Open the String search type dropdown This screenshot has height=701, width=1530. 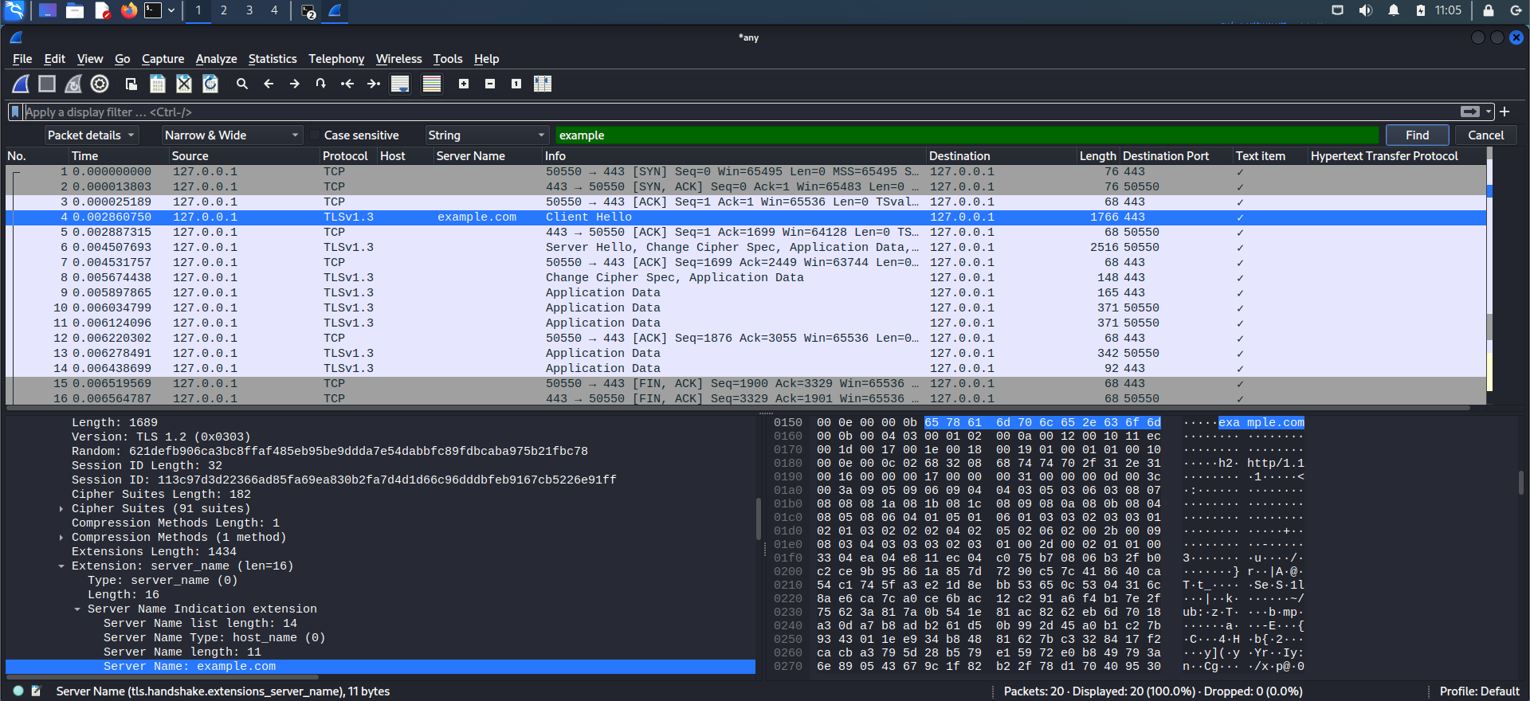tap(486, 135)
